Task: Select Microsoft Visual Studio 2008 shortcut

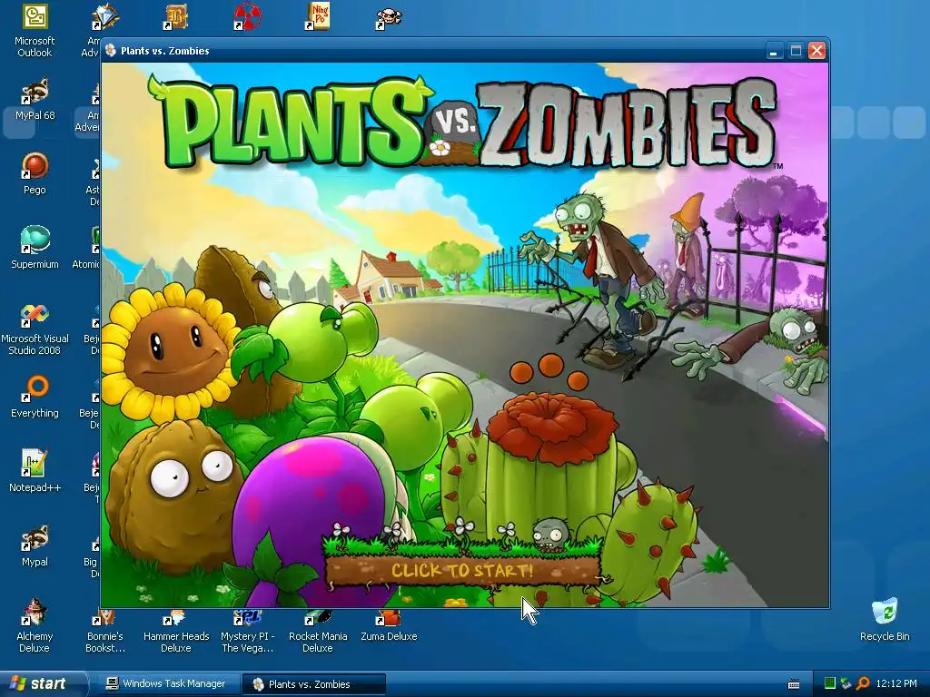Action: coord(35,329)
